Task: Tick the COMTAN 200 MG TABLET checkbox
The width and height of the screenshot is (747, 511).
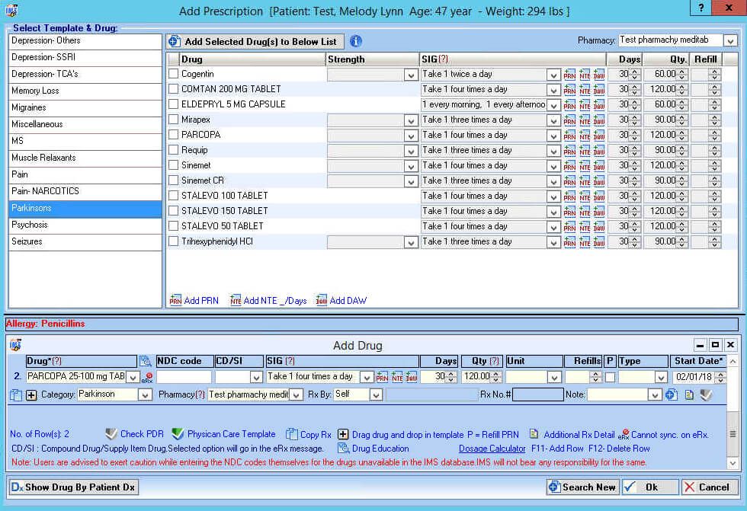Action: (173, 89)
